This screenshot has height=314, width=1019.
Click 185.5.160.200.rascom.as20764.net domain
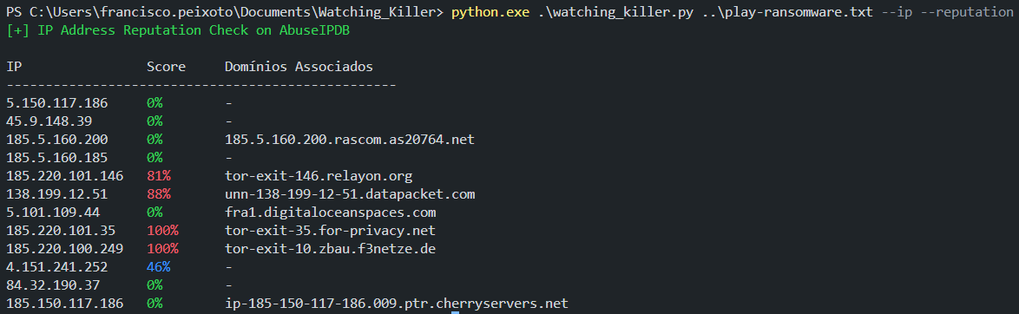click(x=350, y=140)
